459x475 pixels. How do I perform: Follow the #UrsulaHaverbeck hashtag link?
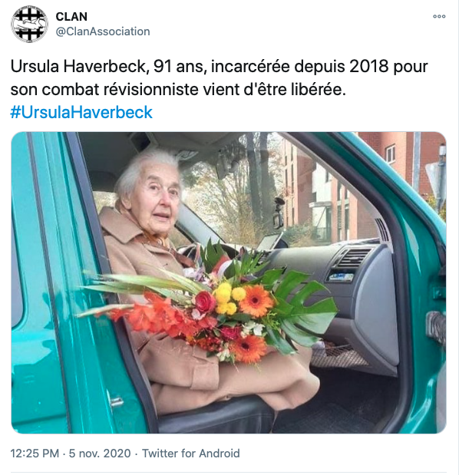(x=81, y=112)
